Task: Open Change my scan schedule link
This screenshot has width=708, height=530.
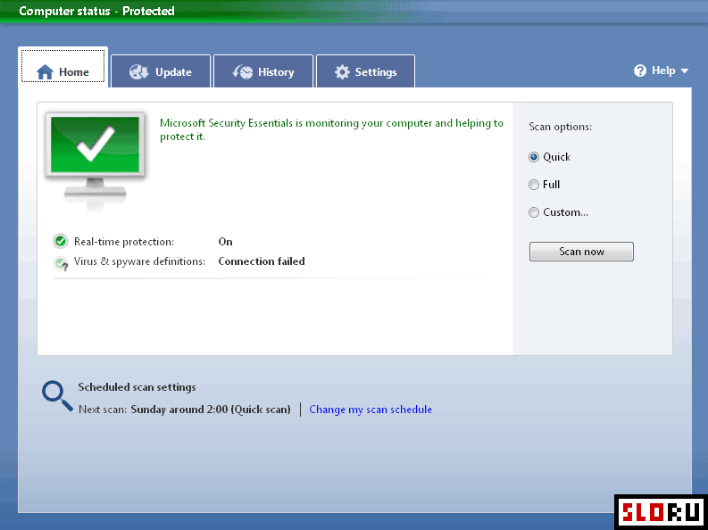Action: (371, 410)
